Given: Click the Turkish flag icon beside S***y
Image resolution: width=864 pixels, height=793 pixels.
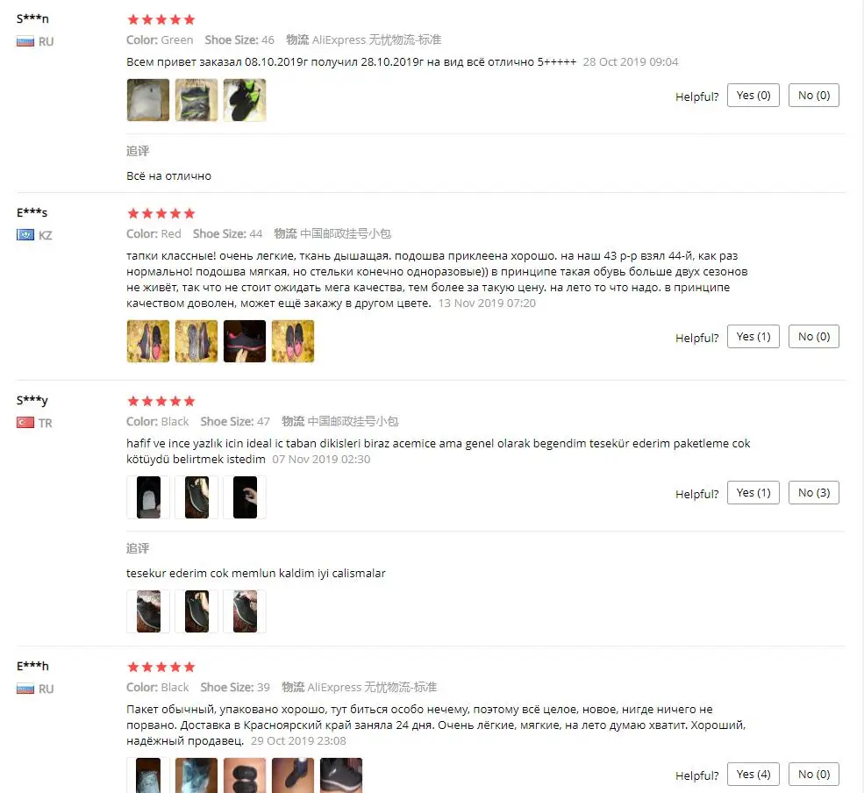Looking at the screenshot, I should coord(25,423).
